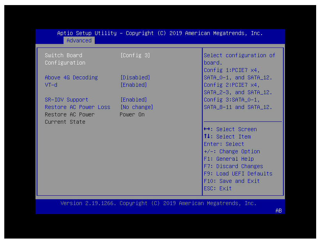Select the SR-IOV Support label
322x244 pixels.
(66, 100)
